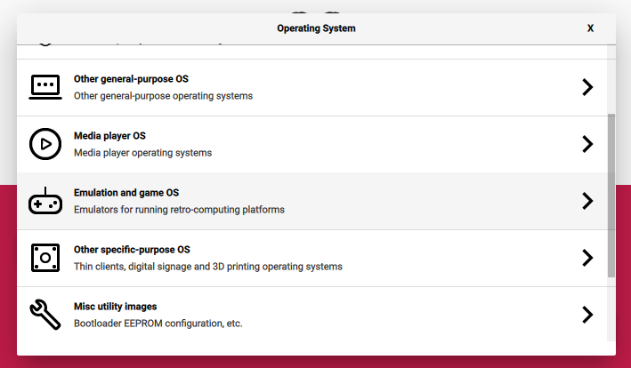Click 'Thin clients, digital signage and 3D printing' description
631x368 pixels.
coord(207,267)
